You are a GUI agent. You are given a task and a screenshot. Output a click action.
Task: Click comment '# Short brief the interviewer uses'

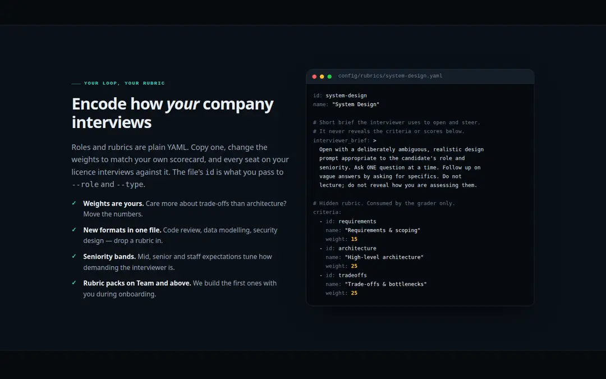point(397,122)
